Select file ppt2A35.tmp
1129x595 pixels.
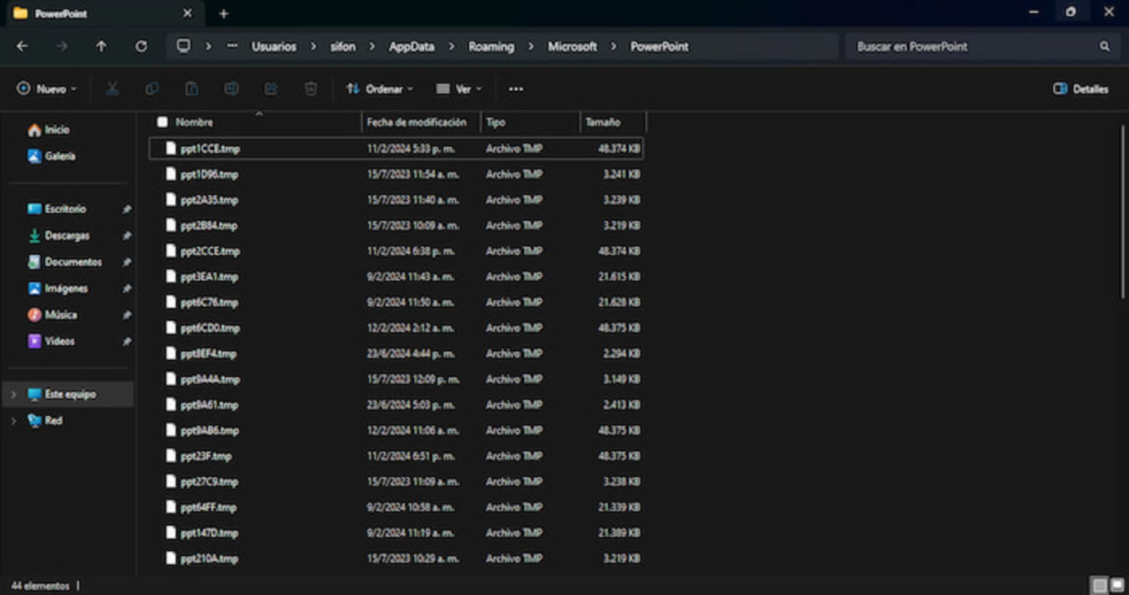pos(396,200)
